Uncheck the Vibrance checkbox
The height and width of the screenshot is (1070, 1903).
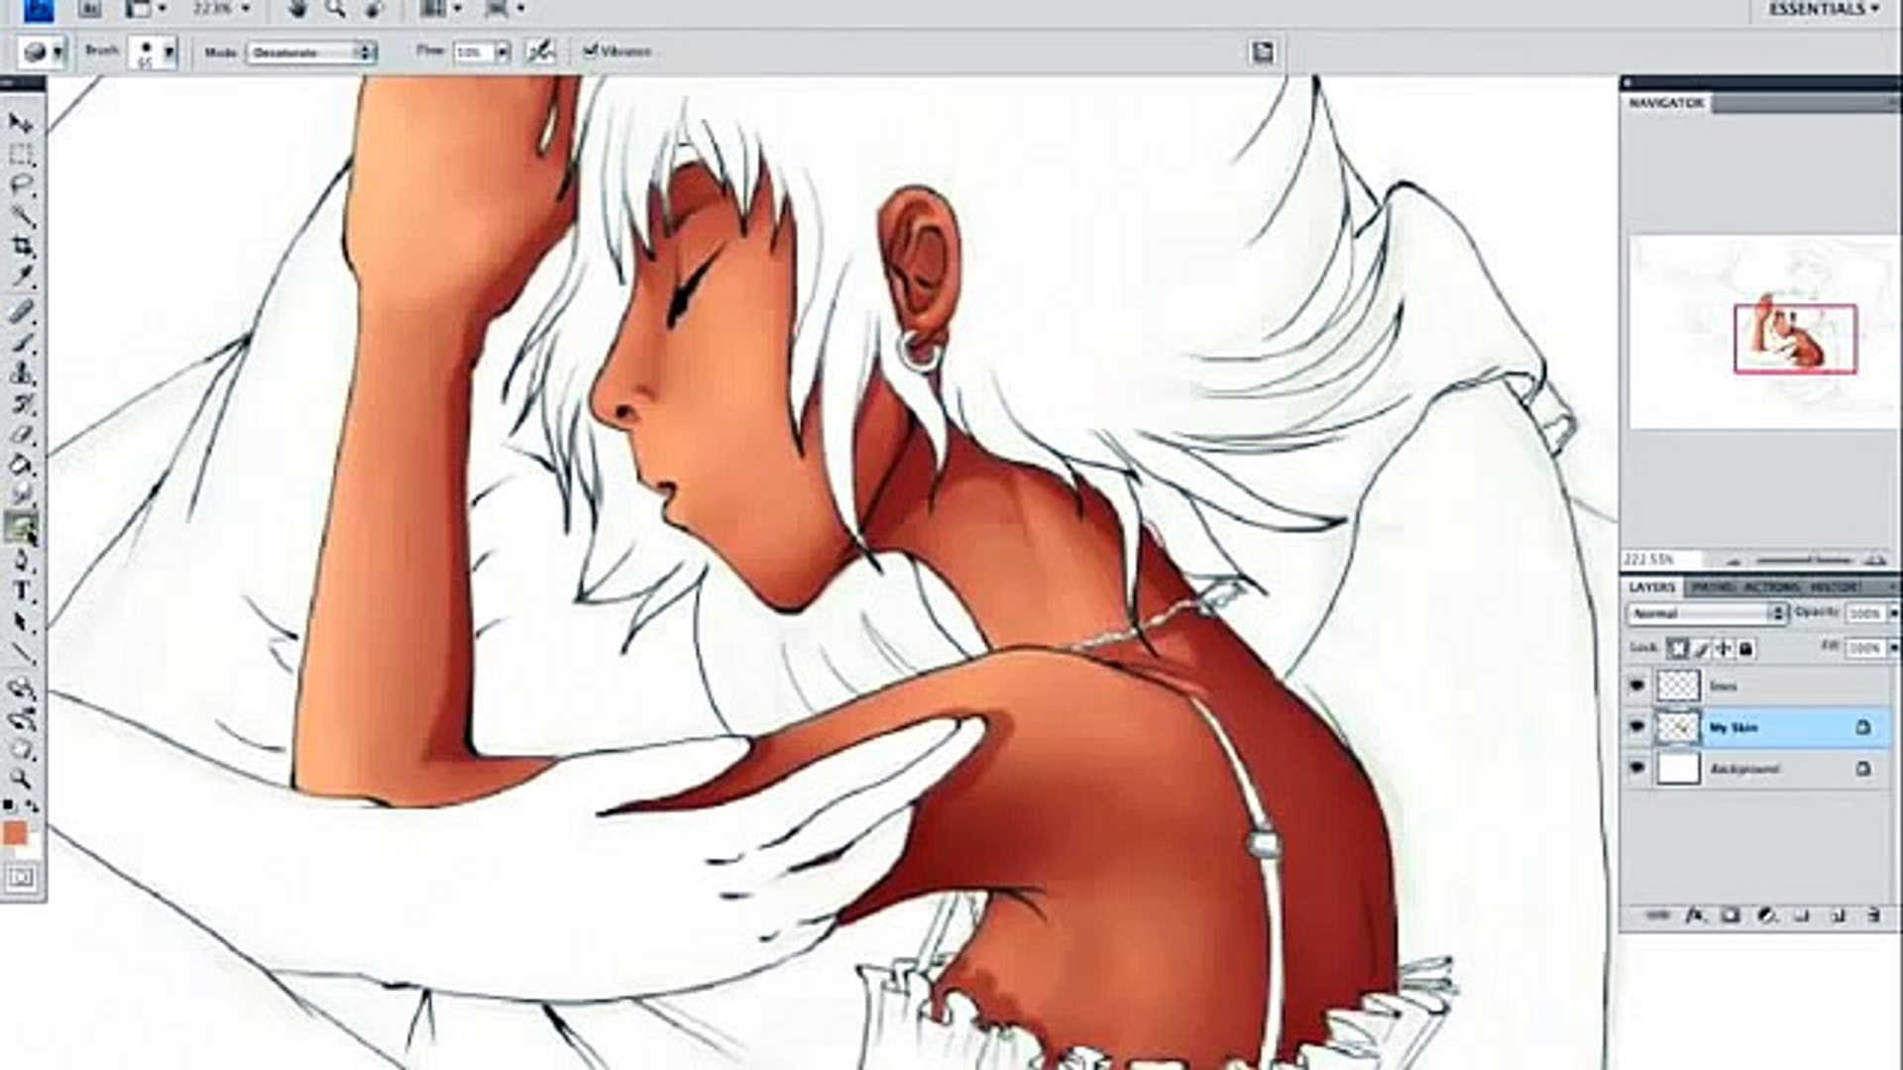591,51
